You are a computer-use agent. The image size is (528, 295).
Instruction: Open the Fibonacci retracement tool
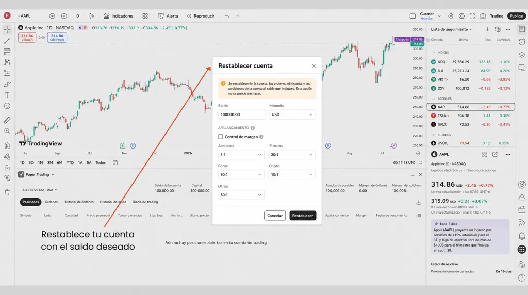[x=7, y=52]
